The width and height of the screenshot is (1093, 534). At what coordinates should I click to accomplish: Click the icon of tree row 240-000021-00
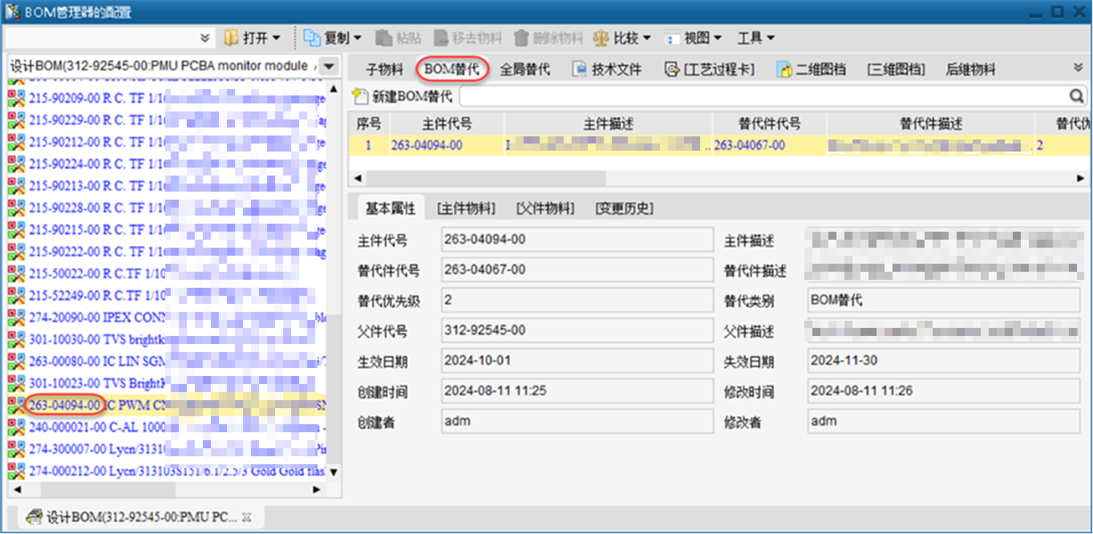(x=16, y=427)
